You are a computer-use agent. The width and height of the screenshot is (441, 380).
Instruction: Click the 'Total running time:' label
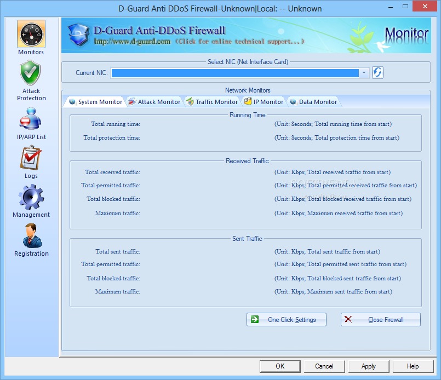[115, 124]
